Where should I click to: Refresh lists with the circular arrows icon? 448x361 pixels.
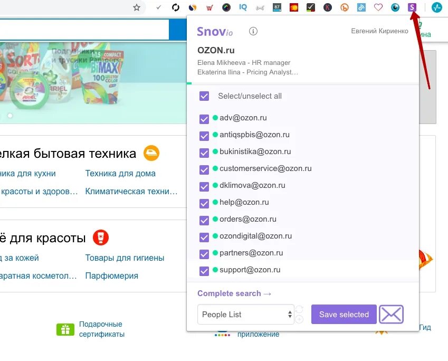tap(299, 309)
